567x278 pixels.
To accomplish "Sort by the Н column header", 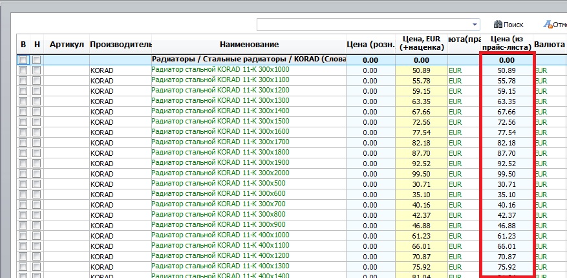I will click(x=36, y=45).
